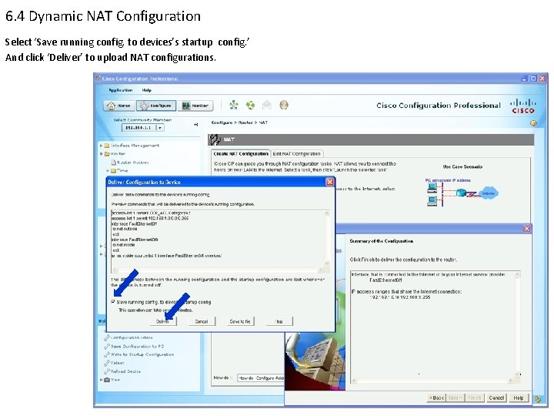Image resolution: width=554 pixels, height=416 pixels.
Task: Click the yellow help icon near breadcrumb
Action: point(533,123)
